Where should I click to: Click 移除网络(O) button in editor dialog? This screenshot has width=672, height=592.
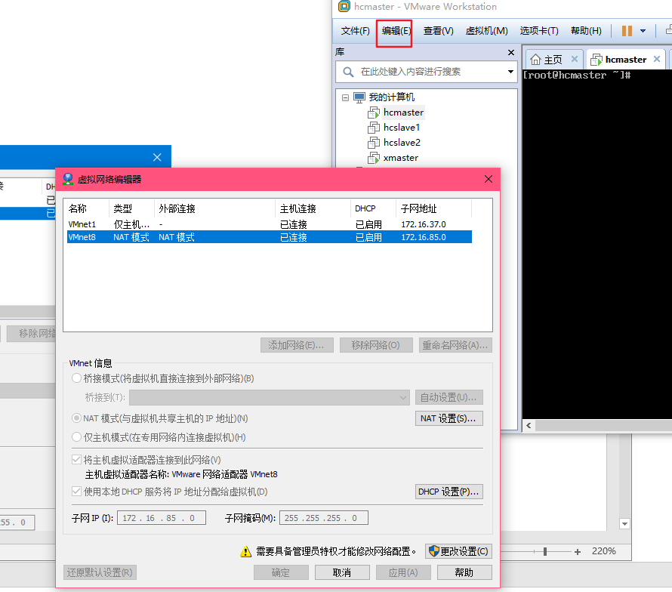(376, 345)
